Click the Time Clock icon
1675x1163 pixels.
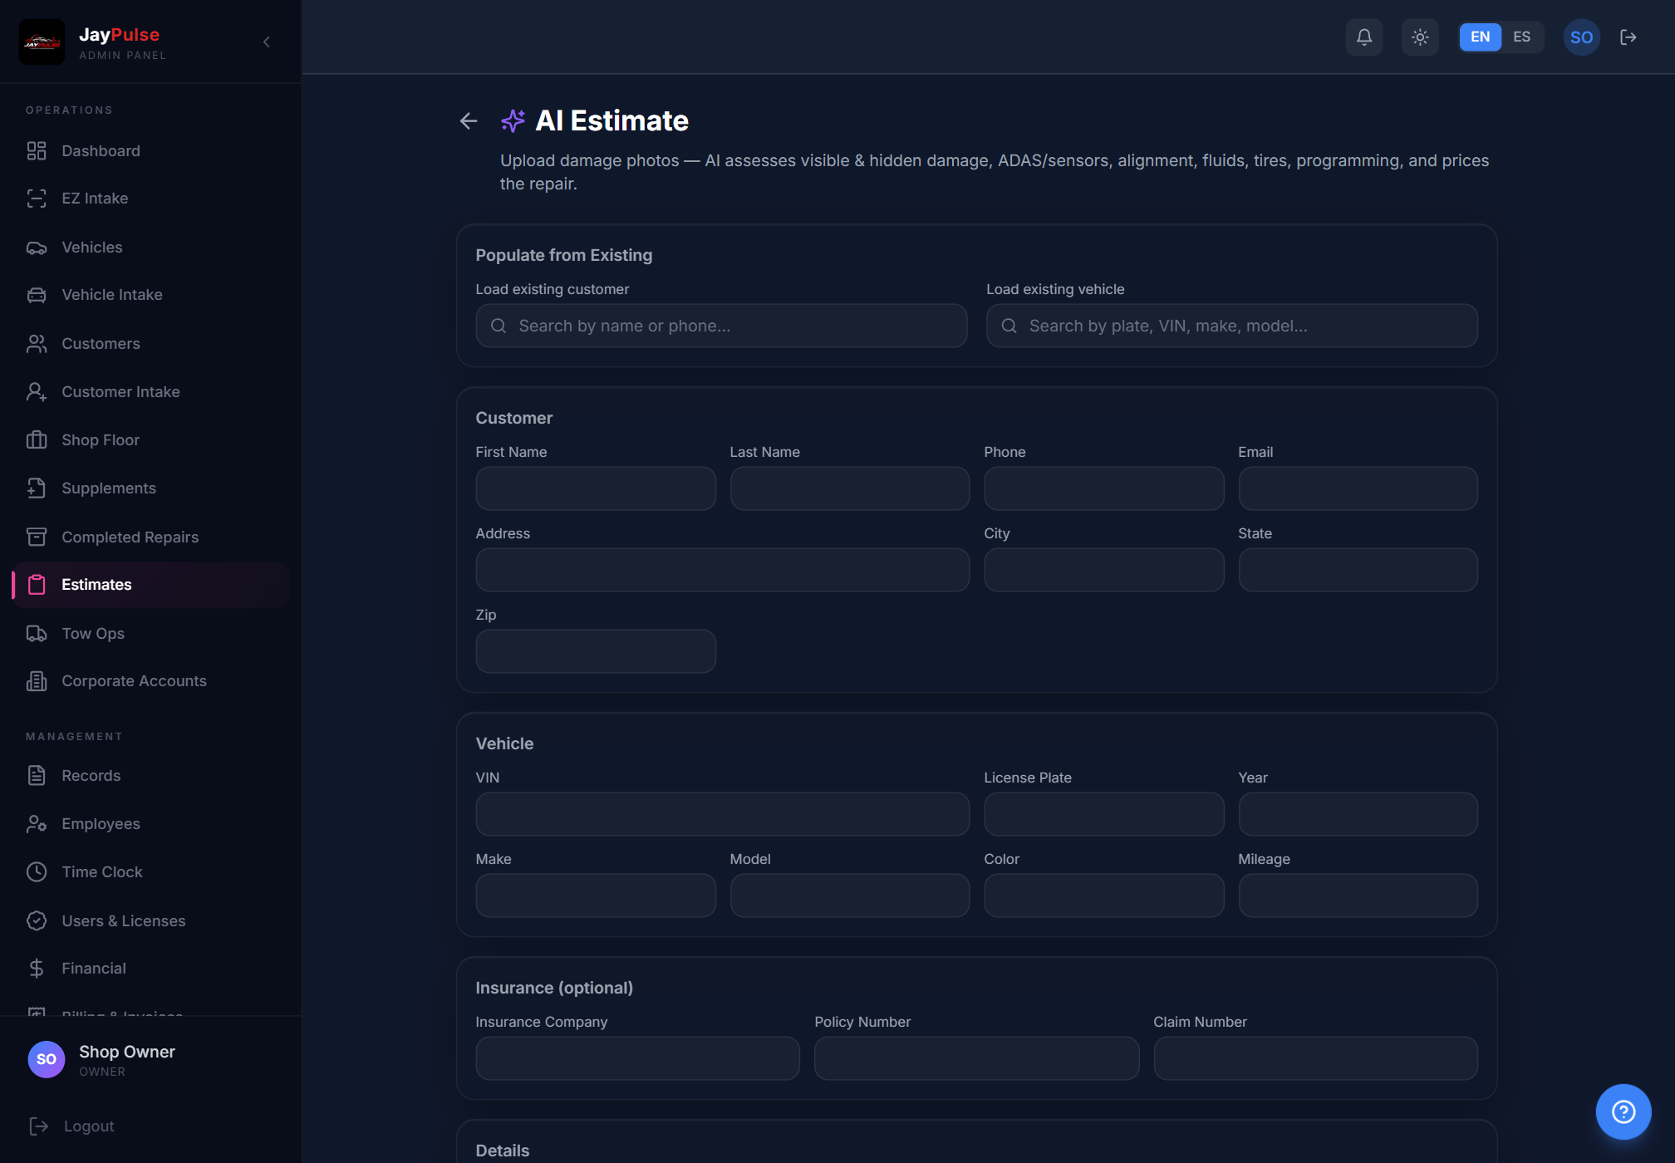[37, 871]
